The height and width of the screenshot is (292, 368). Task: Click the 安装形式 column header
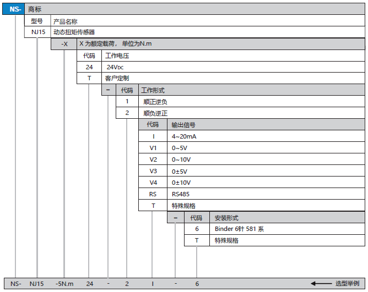click(226, 217)
